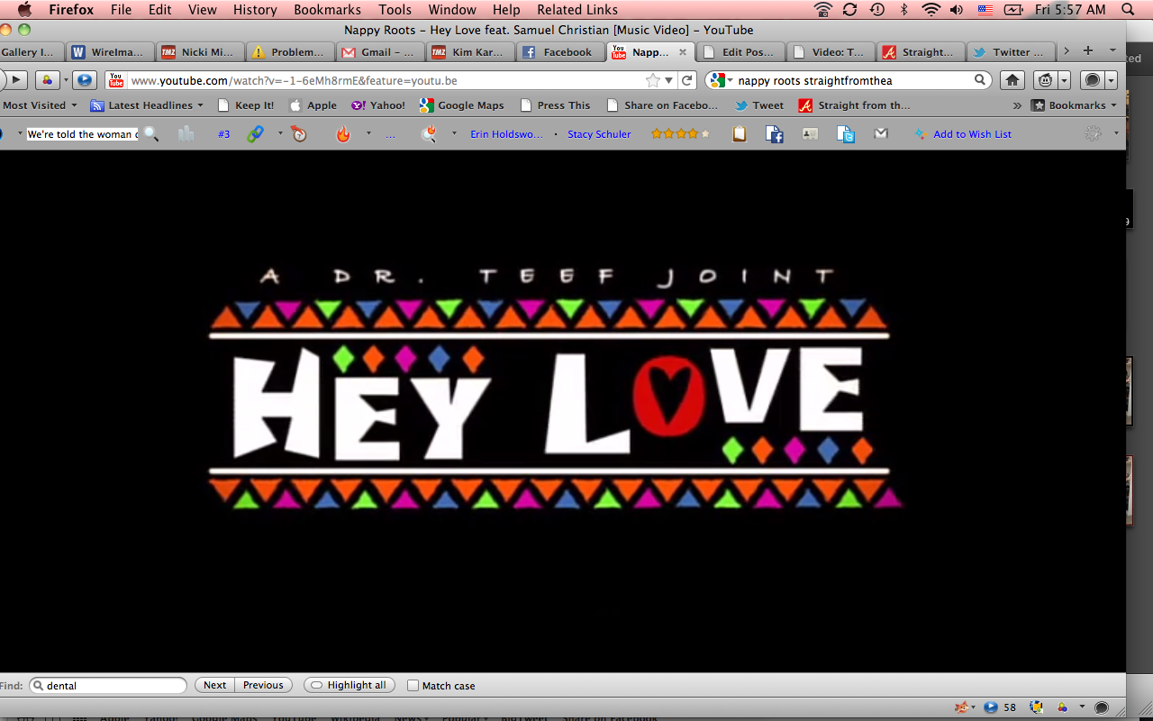
Task: Open the History menu
Action: [x=255, y=10]
